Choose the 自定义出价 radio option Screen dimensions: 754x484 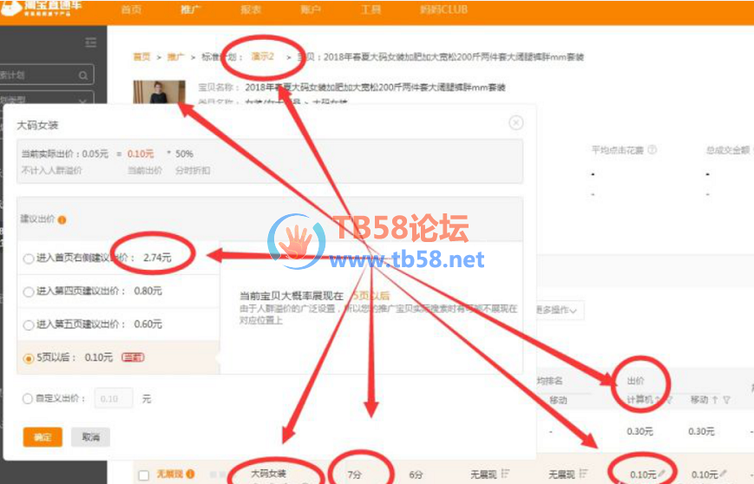[x=29, y=399]
